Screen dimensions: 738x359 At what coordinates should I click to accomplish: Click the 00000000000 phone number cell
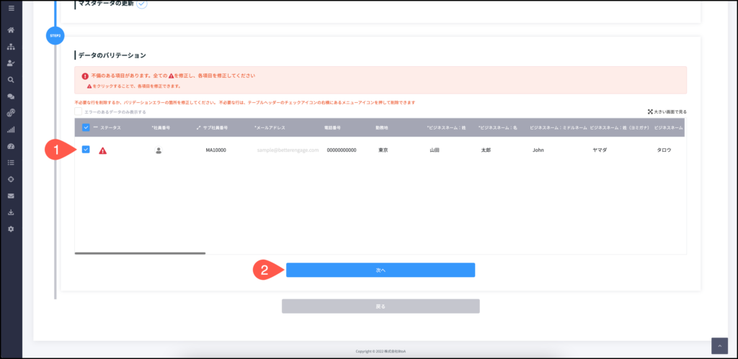click(342, 150)
